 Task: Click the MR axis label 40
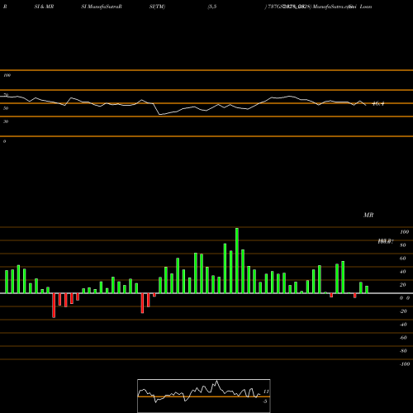pos(403,272)
